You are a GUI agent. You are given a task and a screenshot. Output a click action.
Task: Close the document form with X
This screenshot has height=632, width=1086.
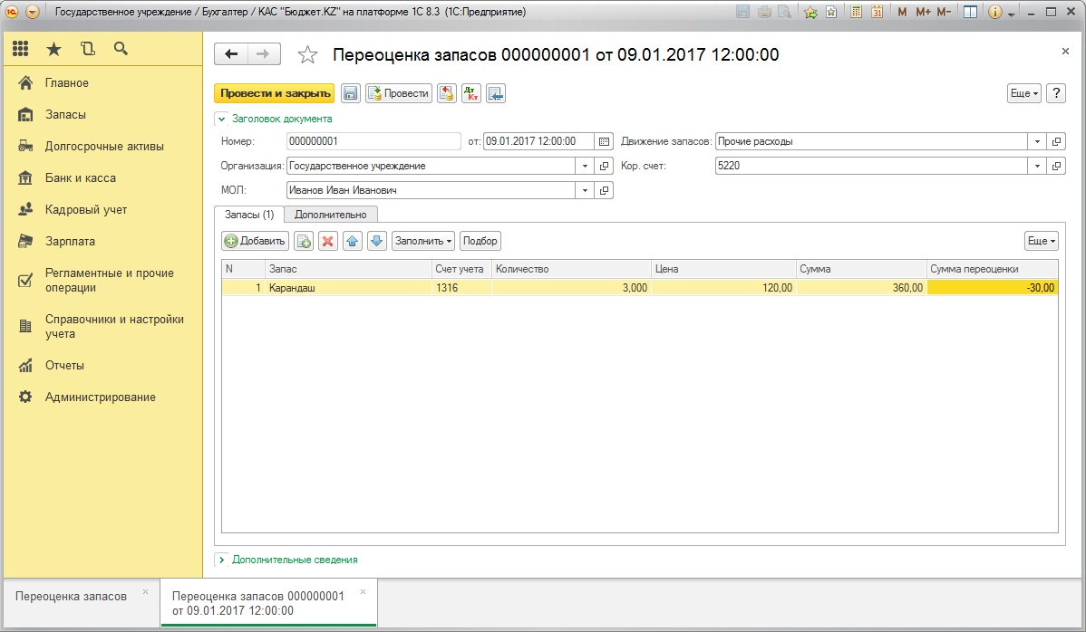point(1065,52)
